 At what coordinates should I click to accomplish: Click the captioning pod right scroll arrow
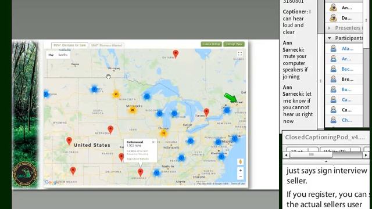366,155
